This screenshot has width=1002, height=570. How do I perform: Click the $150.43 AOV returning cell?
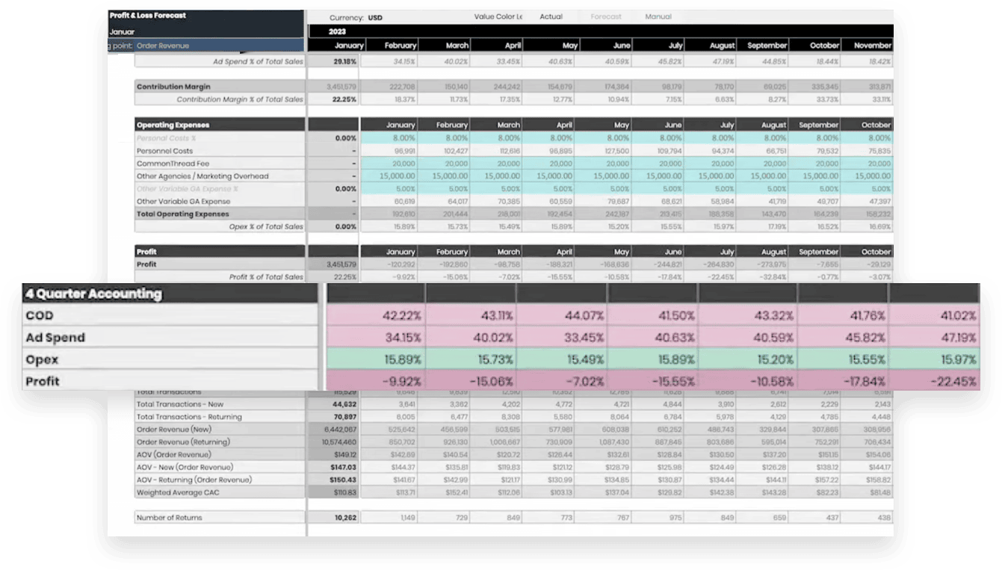coord(333,480)
